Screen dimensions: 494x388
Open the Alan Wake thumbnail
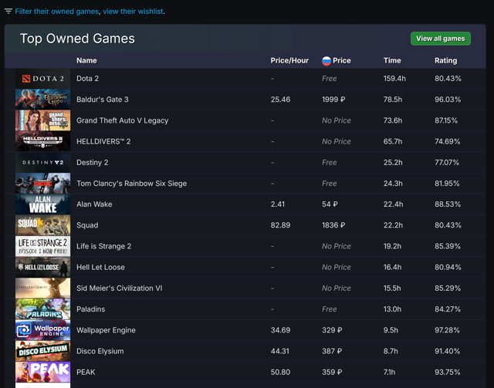click(43, 204)
